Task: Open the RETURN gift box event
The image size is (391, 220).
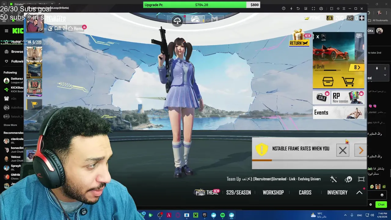Action: coord(299,38)
